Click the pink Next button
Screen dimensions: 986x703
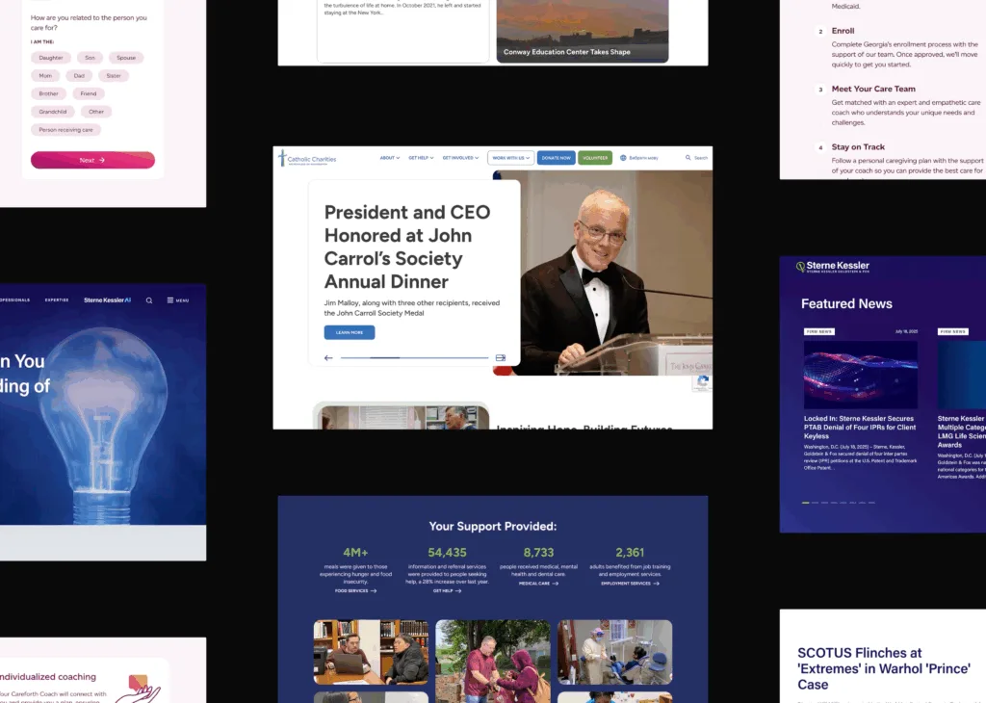(92, 160)
